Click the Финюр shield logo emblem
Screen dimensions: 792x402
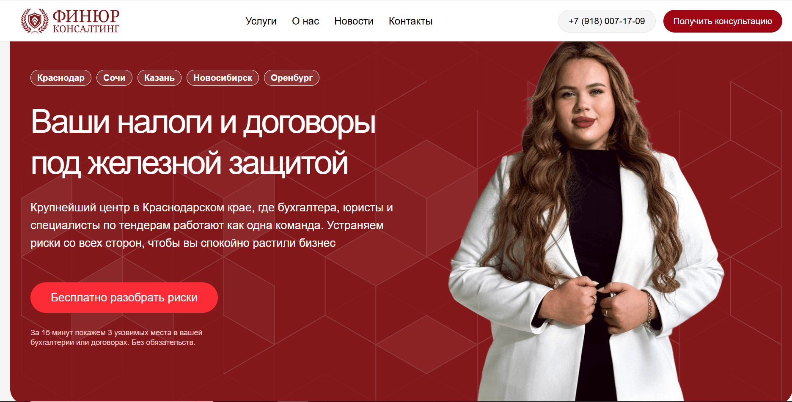click(35, 21)
